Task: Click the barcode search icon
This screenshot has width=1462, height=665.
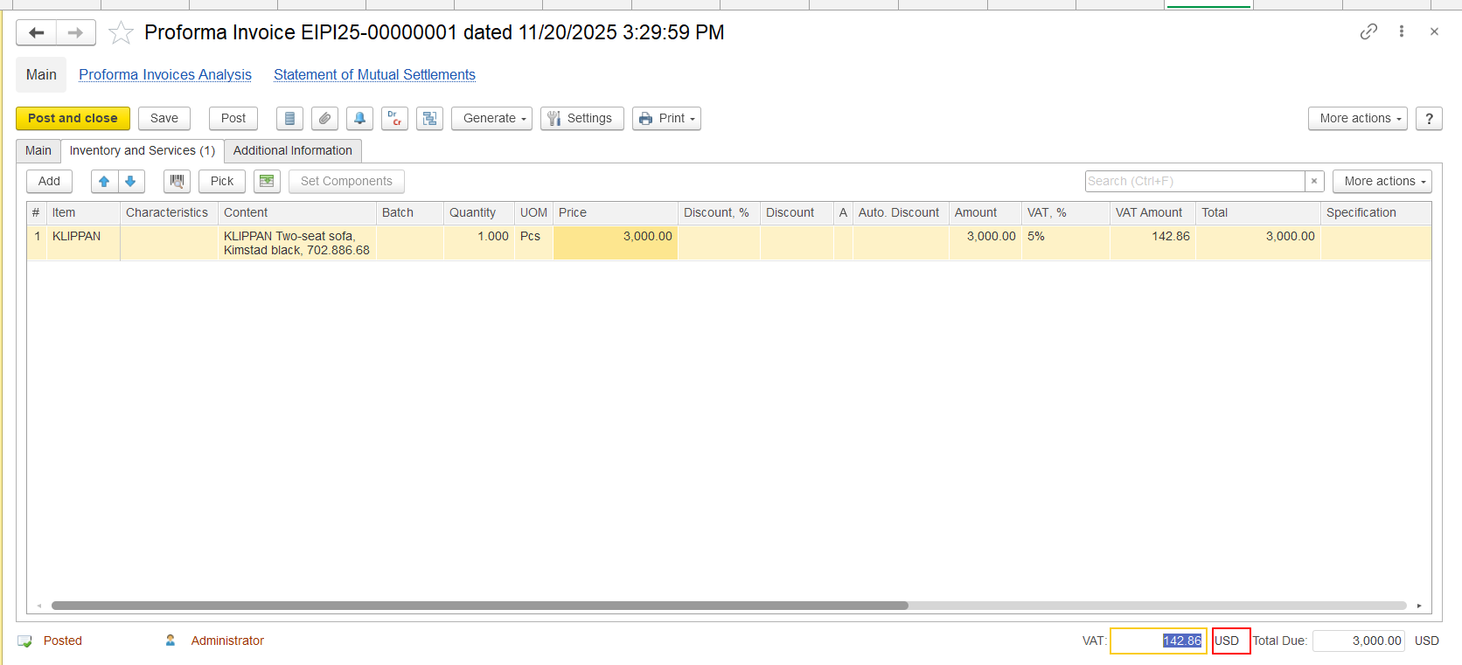Action: tap(177, 182)
